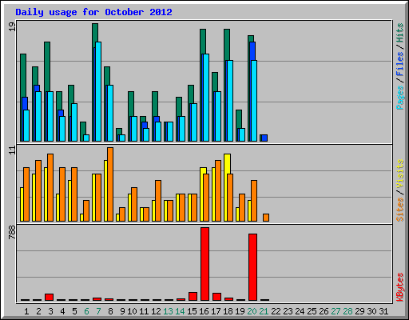Select green weekend day 20 label
This screenshot has height=320, width=409.
coord(252,311)
